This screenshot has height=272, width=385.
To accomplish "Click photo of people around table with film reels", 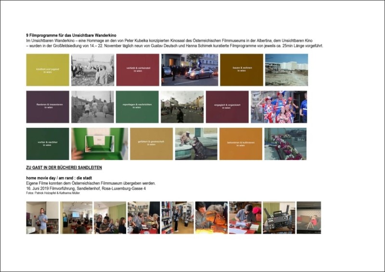I will (x=144, y=218).
